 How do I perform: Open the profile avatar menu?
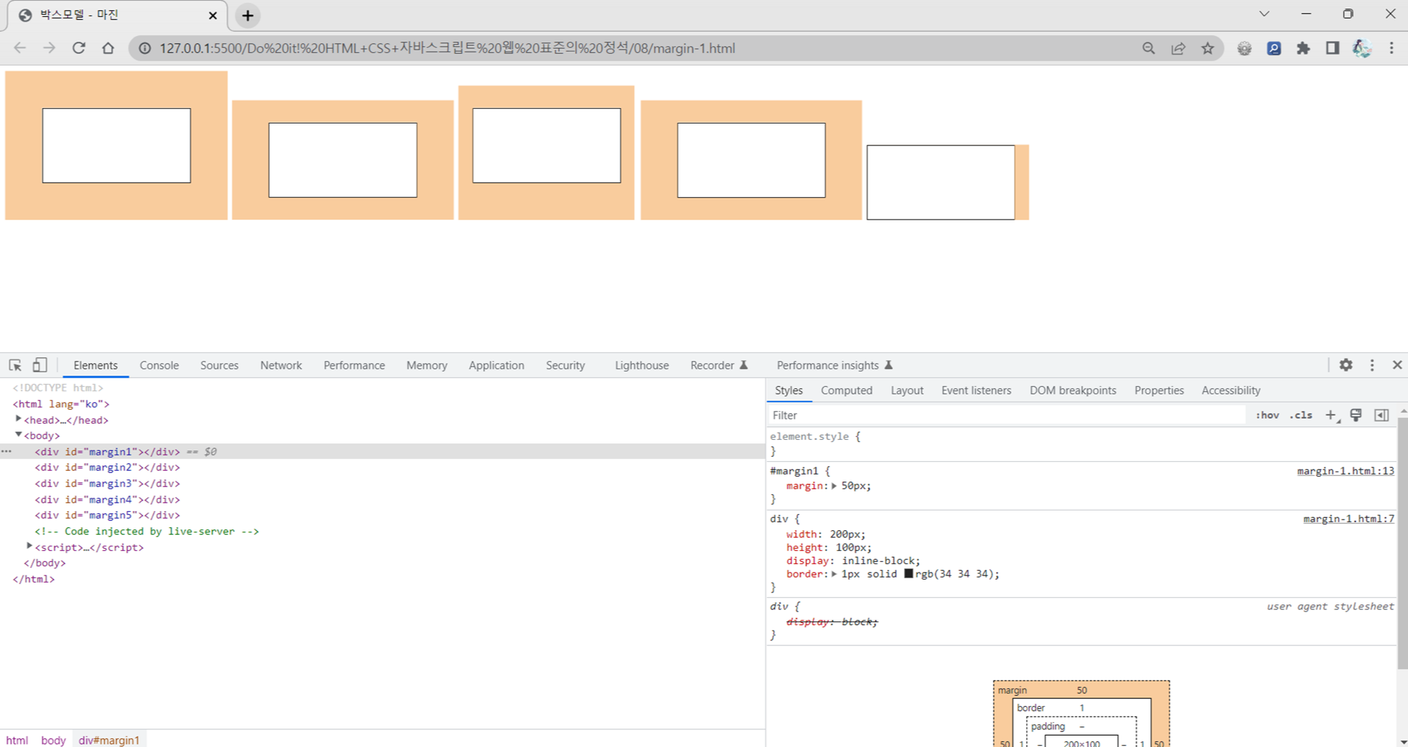pos(1362,48)
